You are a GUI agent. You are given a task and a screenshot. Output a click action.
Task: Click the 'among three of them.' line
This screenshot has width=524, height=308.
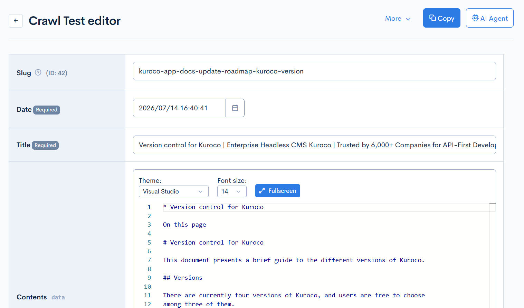pyautogui.click(x=199, y=304)
